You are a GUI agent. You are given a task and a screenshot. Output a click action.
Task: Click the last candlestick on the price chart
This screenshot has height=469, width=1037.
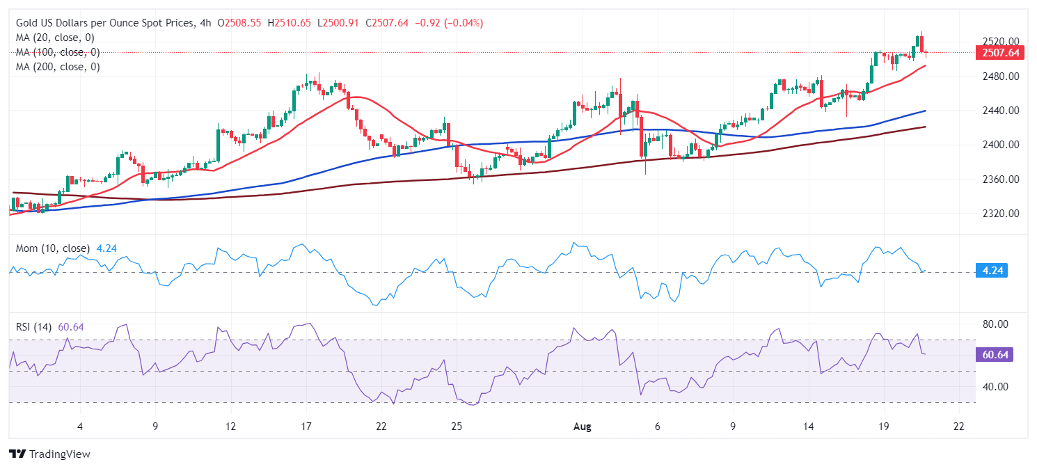[926, 52]
